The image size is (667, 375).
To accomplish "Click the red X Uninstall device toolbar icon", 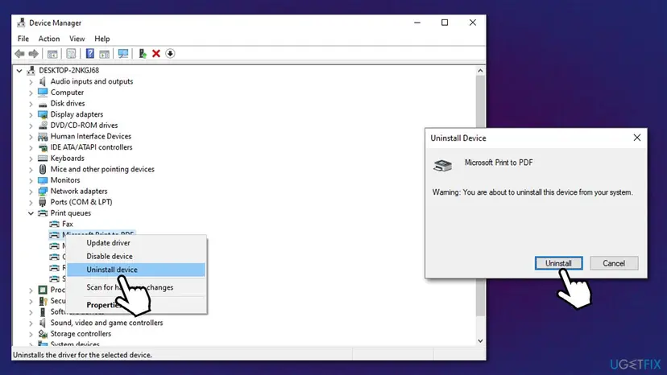I will click(x=156, y=54).
